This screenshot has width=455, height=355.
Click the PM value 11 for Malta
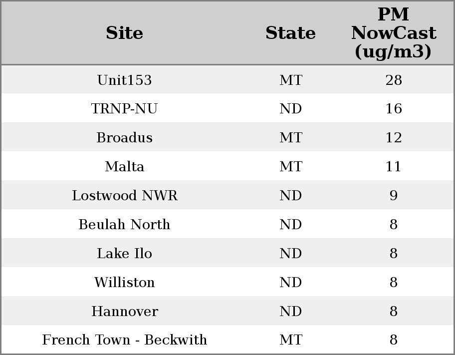point(393,167)
